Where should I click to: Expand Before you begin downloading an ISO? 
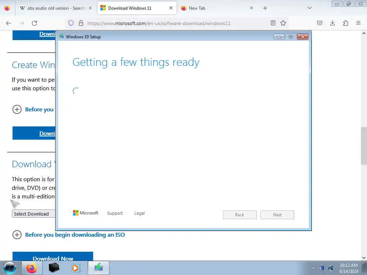coord(68,235)
